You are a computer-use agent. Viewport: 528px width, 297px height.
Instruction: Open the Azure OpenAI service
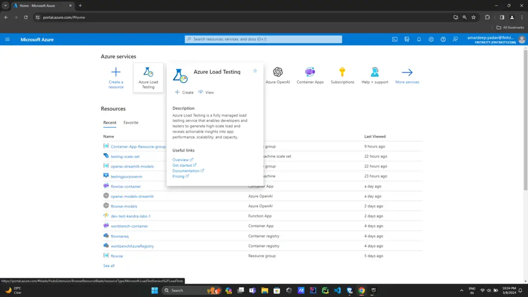277,76
